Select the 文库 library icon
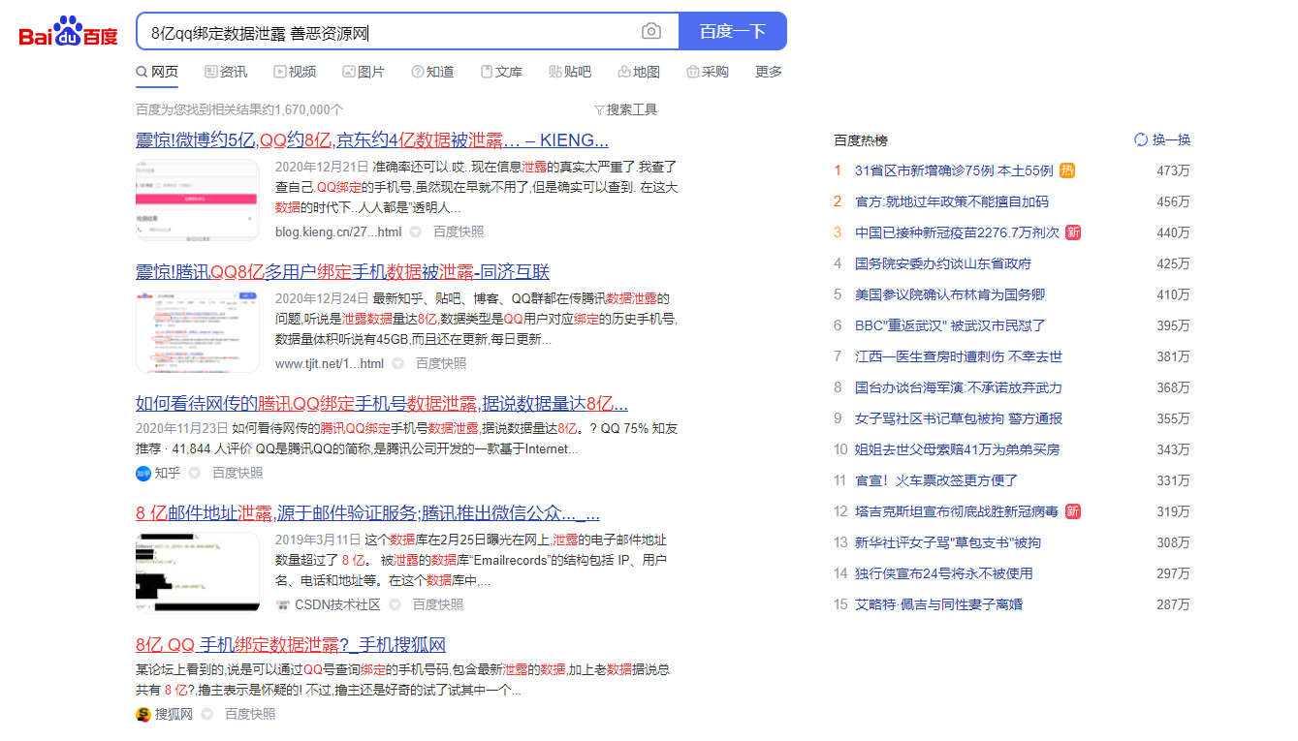1298x741 pixels. point(487,71)
